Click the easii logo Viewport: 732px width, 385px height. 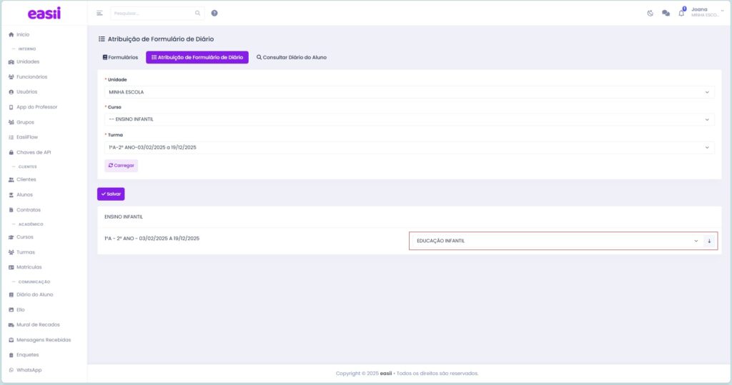pos(44,14)
